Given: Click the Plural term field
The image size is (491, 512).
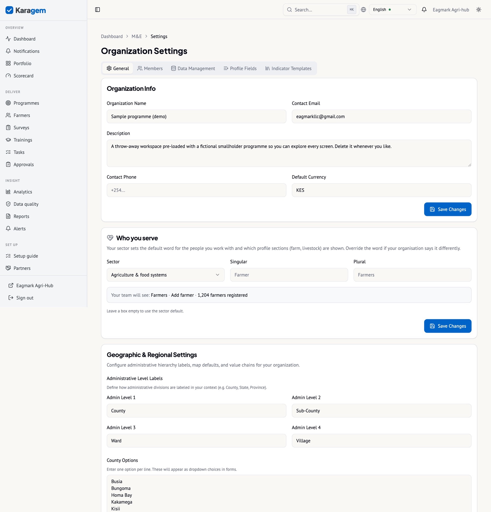Looking at the screenshot, I should [x=412, y=275].
